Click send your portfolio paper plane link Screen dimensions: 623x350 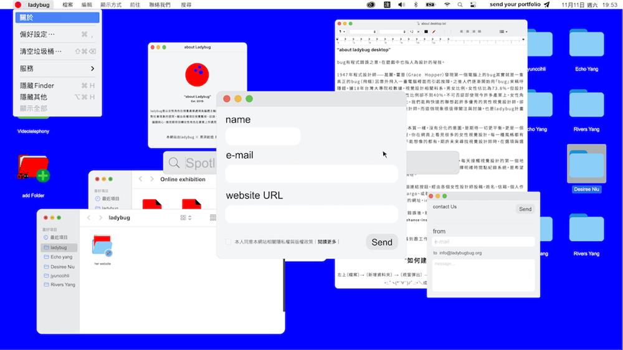[520, 5]
